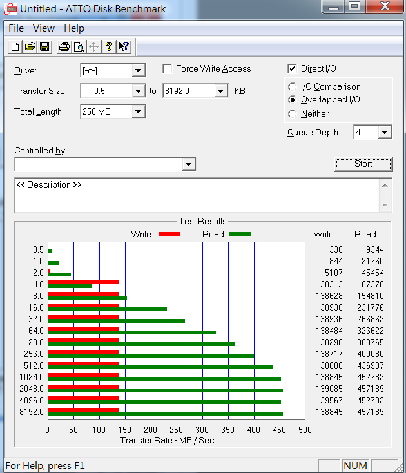Screen dimensions: 406x473
Task: Uncheck the Direct I/O checkbox
Action: coord(292,69)
